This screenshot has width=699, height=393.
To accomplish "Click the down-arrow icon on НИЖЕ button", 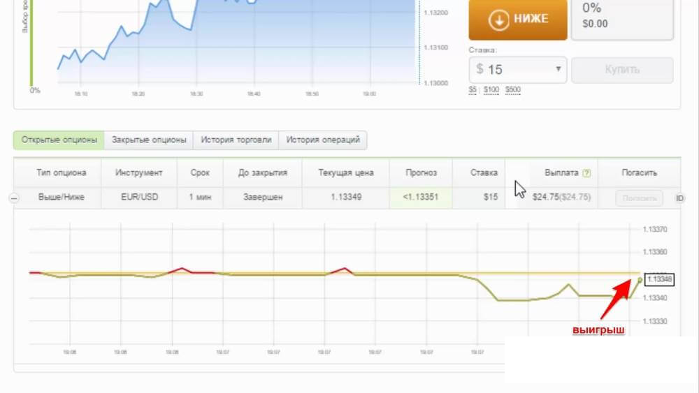I will click(498, 20).
